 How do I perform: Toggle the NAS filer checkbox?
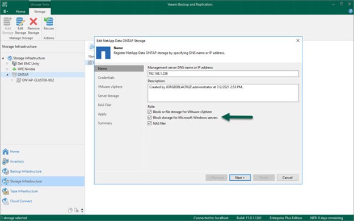(149, 124)
